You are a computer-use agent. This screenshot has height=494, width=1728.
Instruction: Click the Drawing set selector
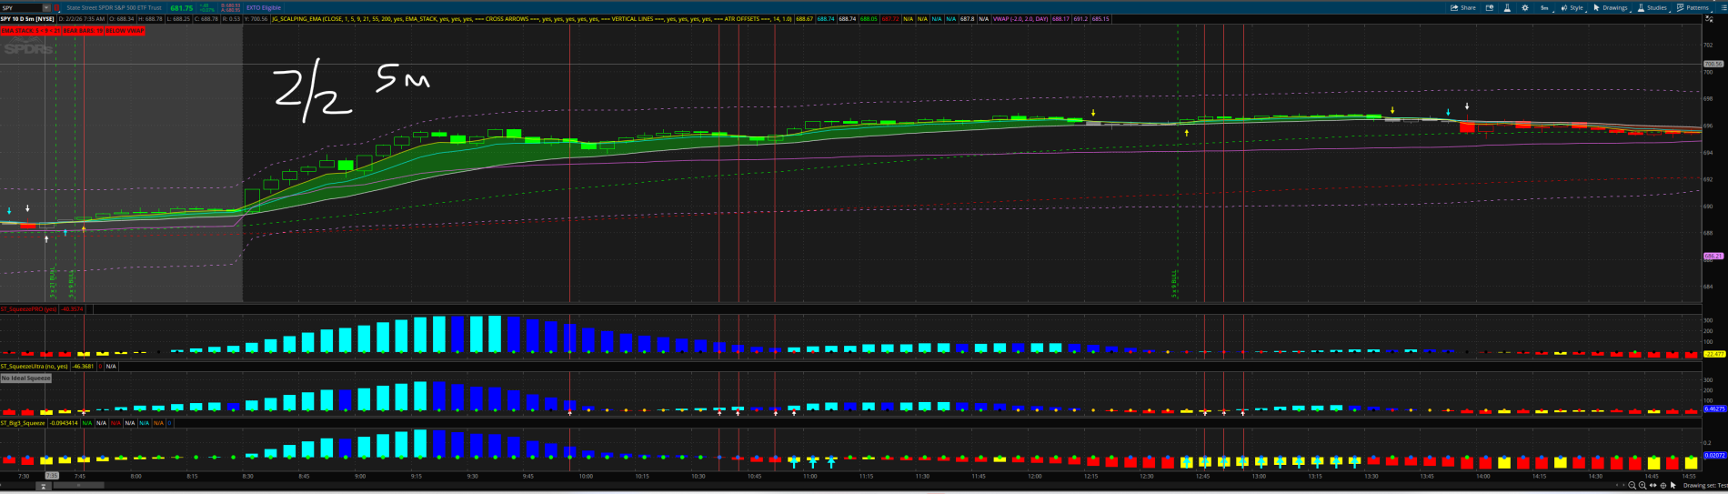pos(1704,486)
